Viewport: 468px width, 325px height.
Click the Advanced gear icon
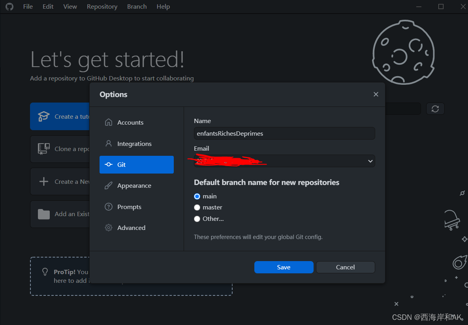[x=109, y=228]
